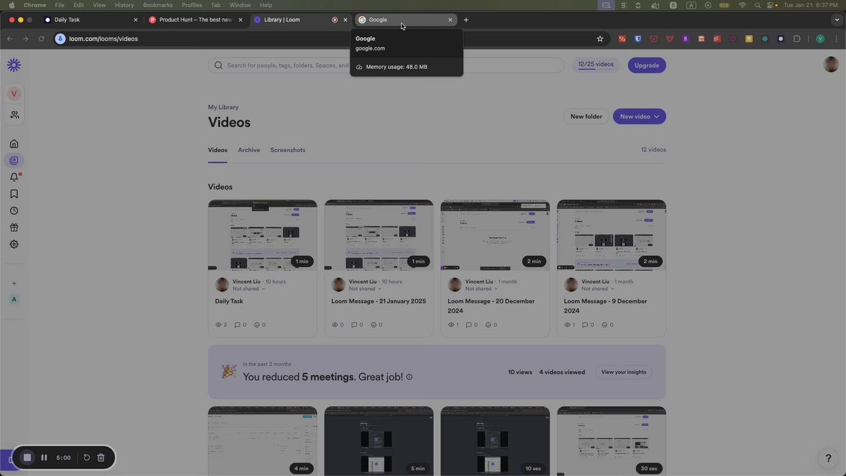Close the Product Hunt browser tab
This screenshot has height=476, width=846.
[x=240, y=20]
